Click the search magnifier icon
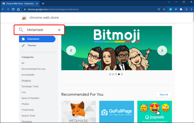 coord(21,30)
